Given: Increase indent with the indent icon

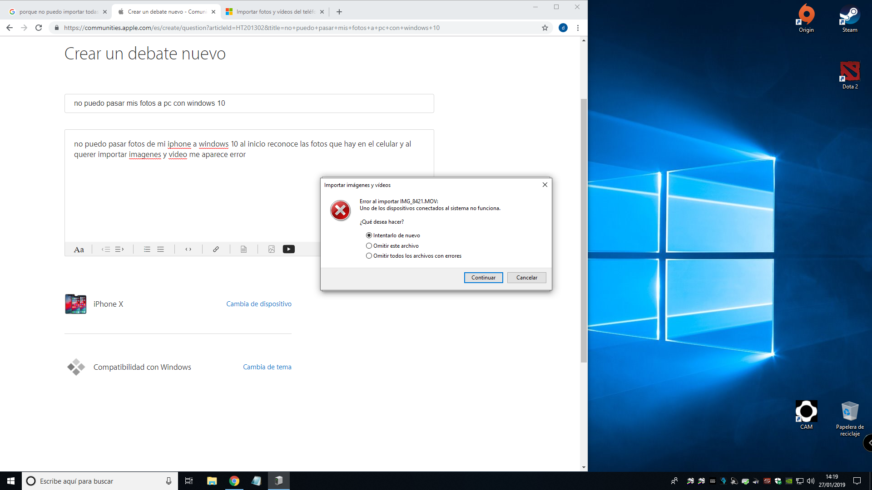Looking at the screenshot, I should click(119, 249).
